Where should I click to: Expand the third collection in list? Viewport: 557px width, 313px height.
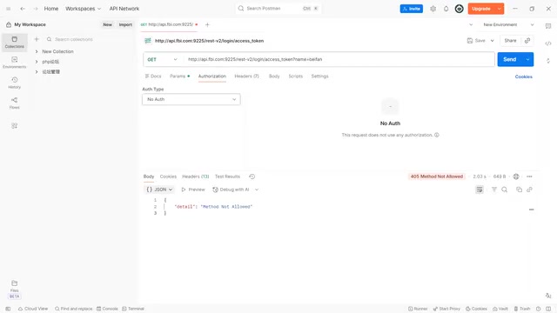pos(37,71)
